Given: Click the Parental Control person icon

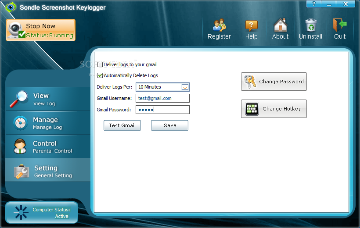Looking at the screenshot, I should 20,146.
